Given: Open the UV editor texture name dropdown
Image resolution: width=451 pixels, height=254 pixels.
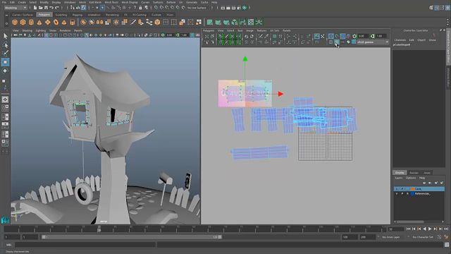Looking at the screenshot, I should (373, 42).
